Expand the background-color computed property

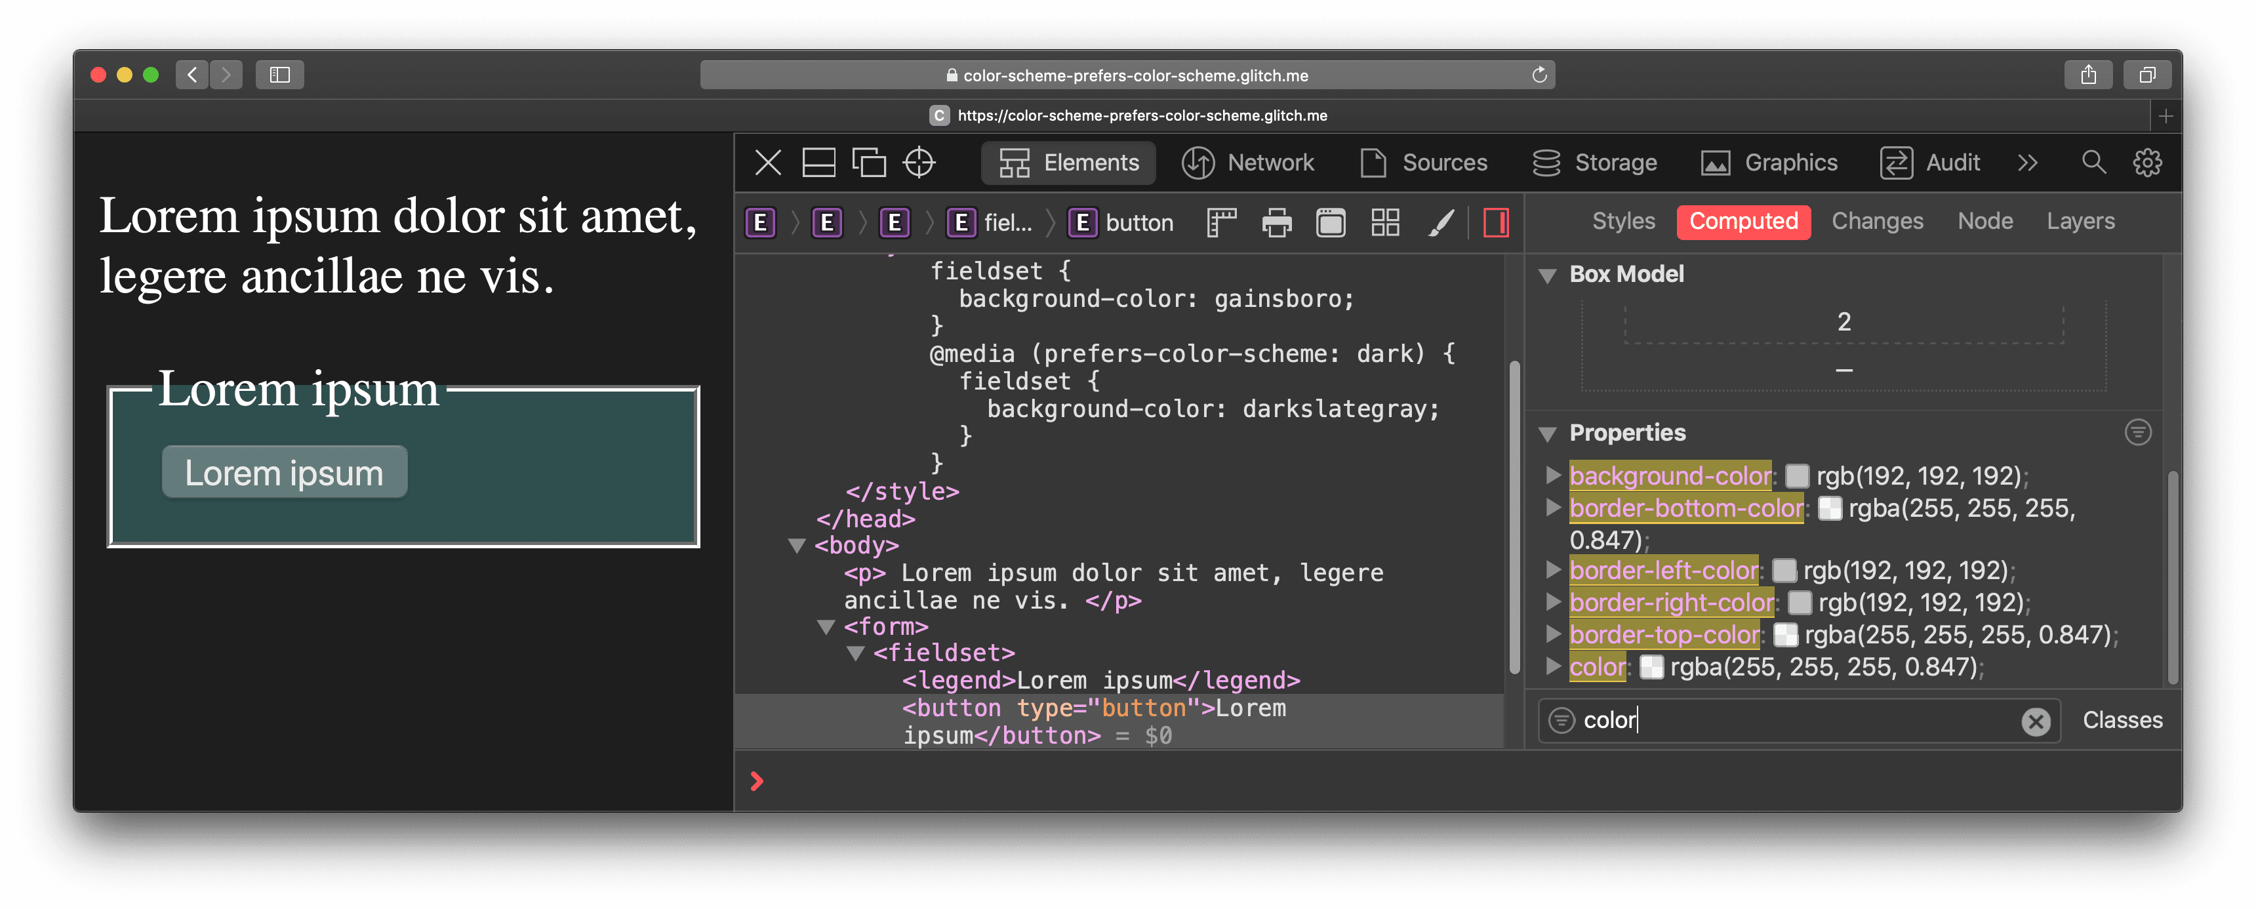point(1554,476)
